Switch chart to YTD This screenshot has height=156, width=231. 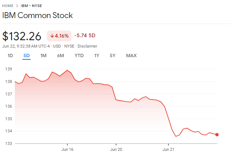79,56
